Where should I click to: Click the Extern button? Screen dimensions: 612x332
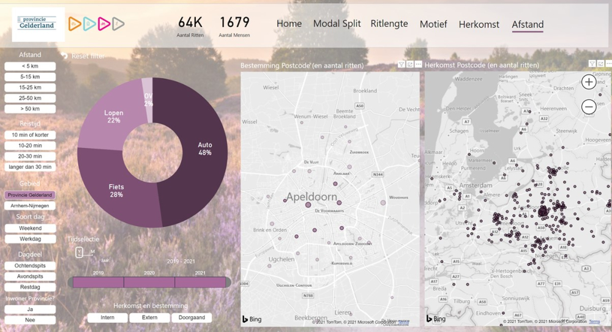click(x=149, y=317)
